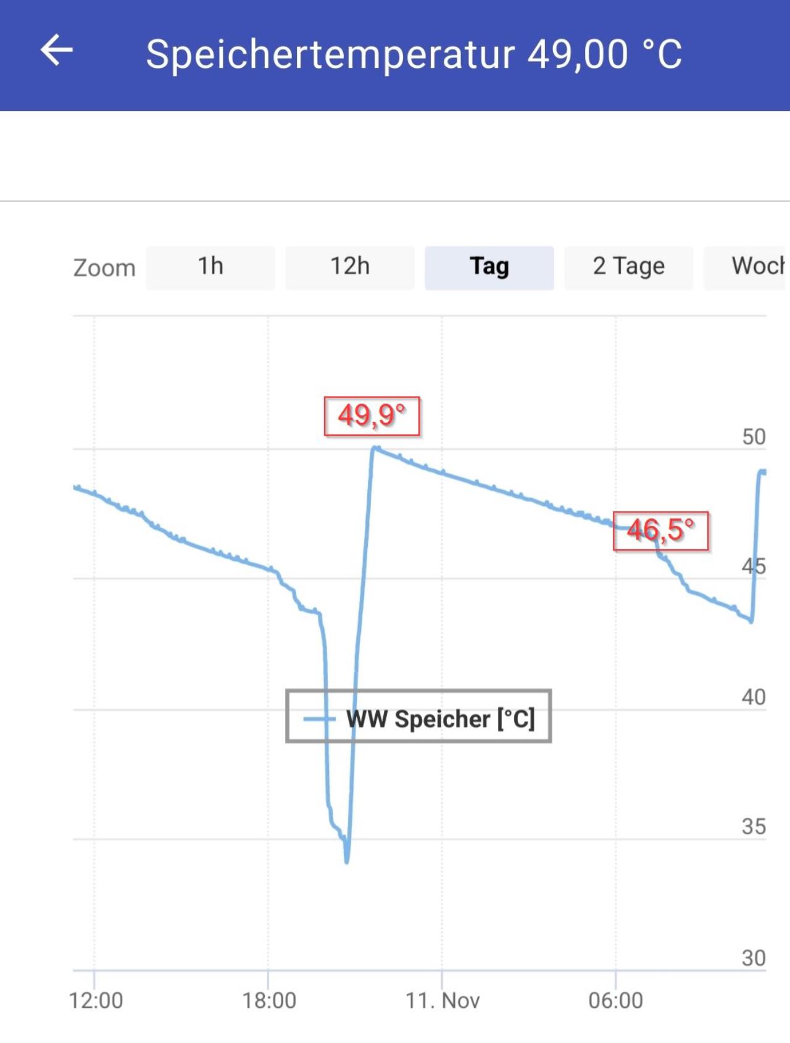Click the 06:00 time axis label
The width and height of the screenshot is (790, 1043).
coord(616,1000)
